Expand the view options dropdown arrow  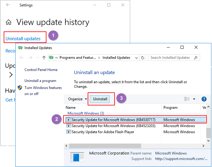click(194, 99)
